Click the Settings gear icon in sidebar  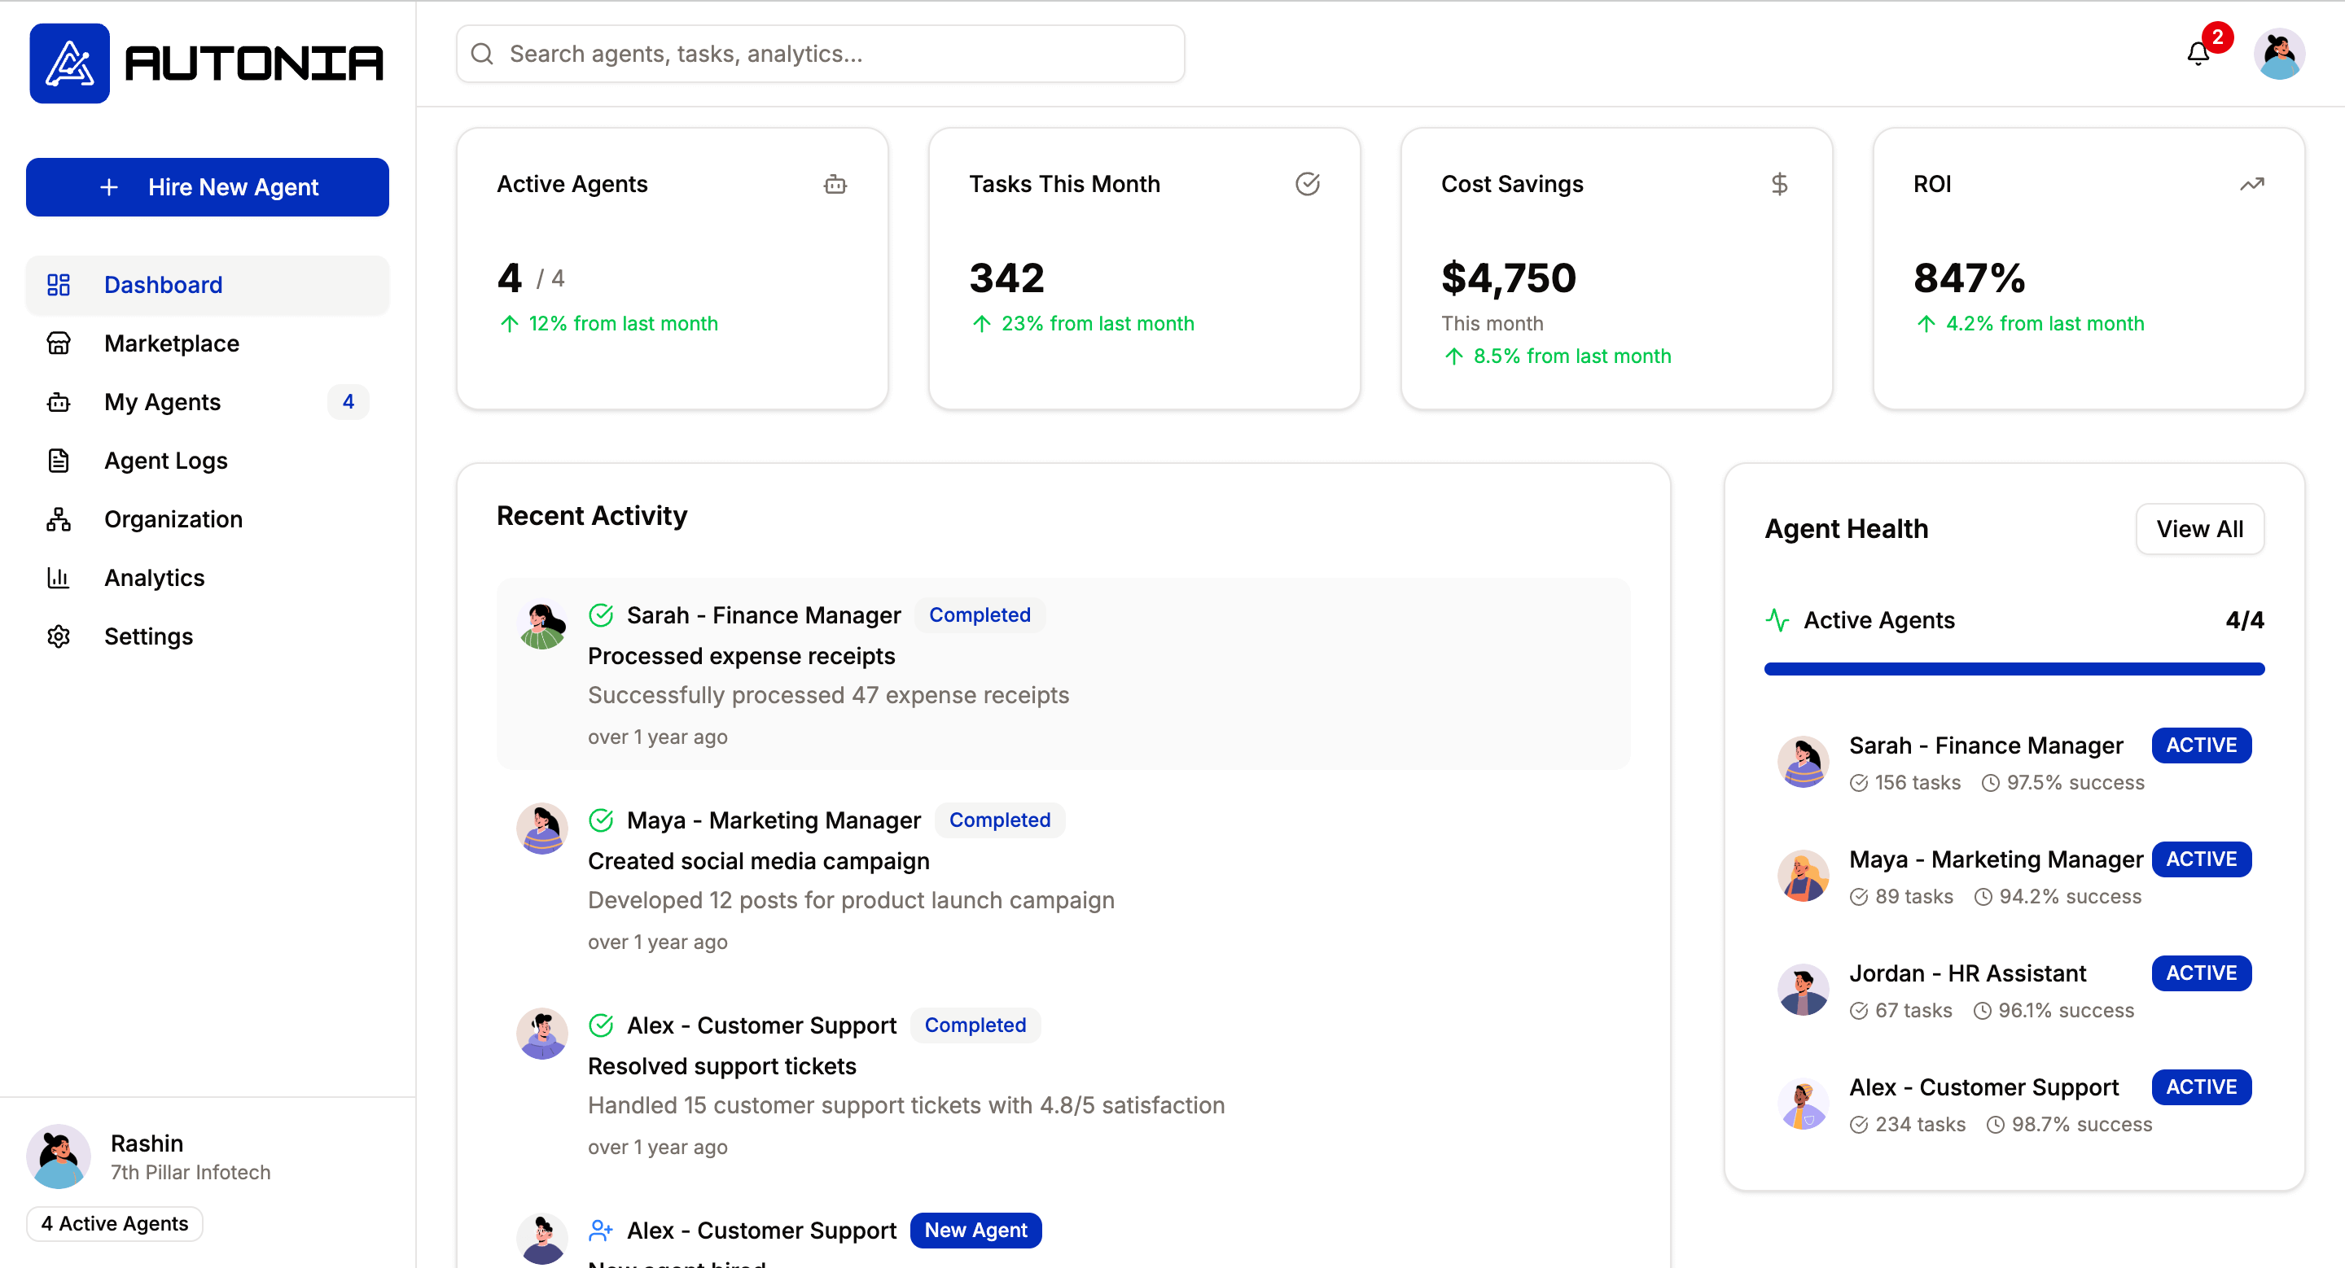point(59,636)
